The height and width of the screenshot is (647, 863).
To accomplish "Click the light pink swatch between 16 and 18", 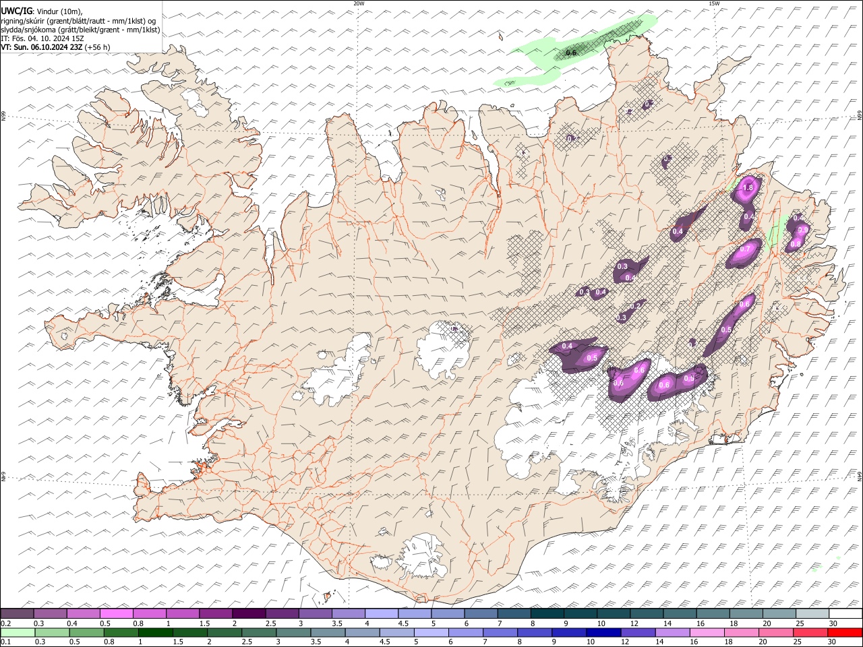I will [x=707, y=632].
